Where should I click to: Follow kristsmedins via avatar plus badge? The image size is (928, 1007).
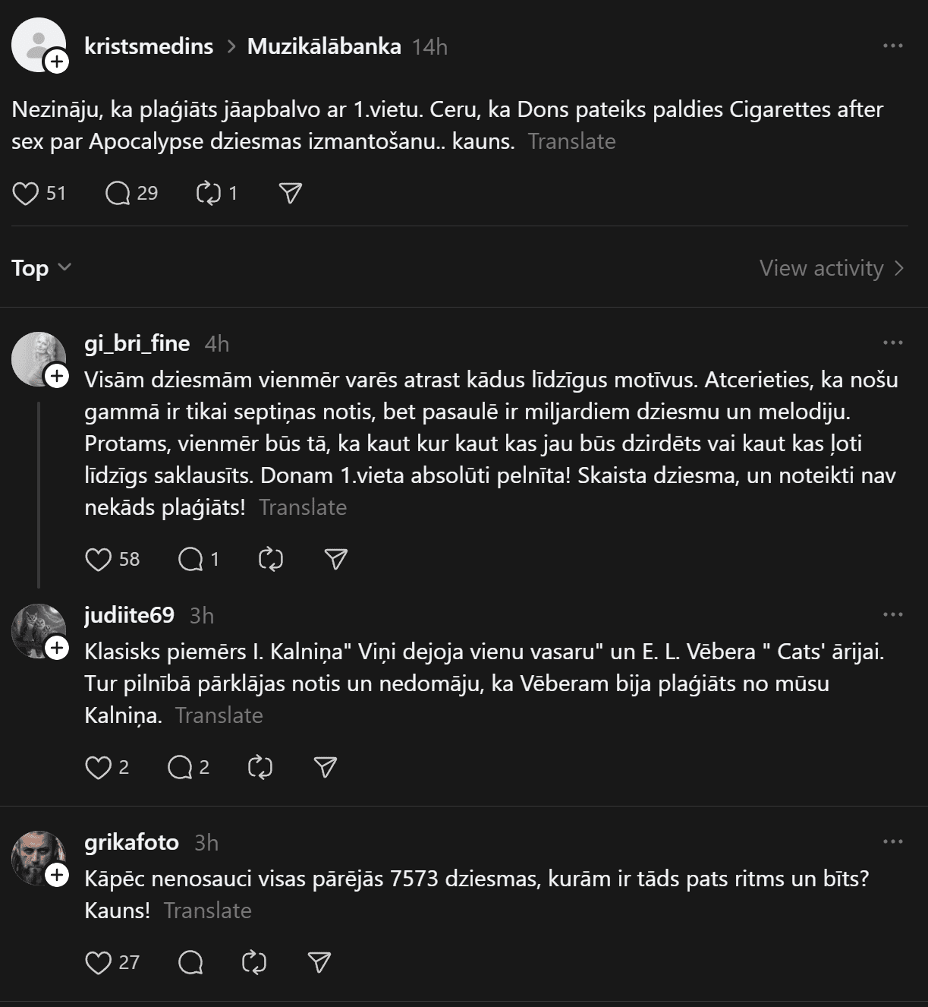57,62
